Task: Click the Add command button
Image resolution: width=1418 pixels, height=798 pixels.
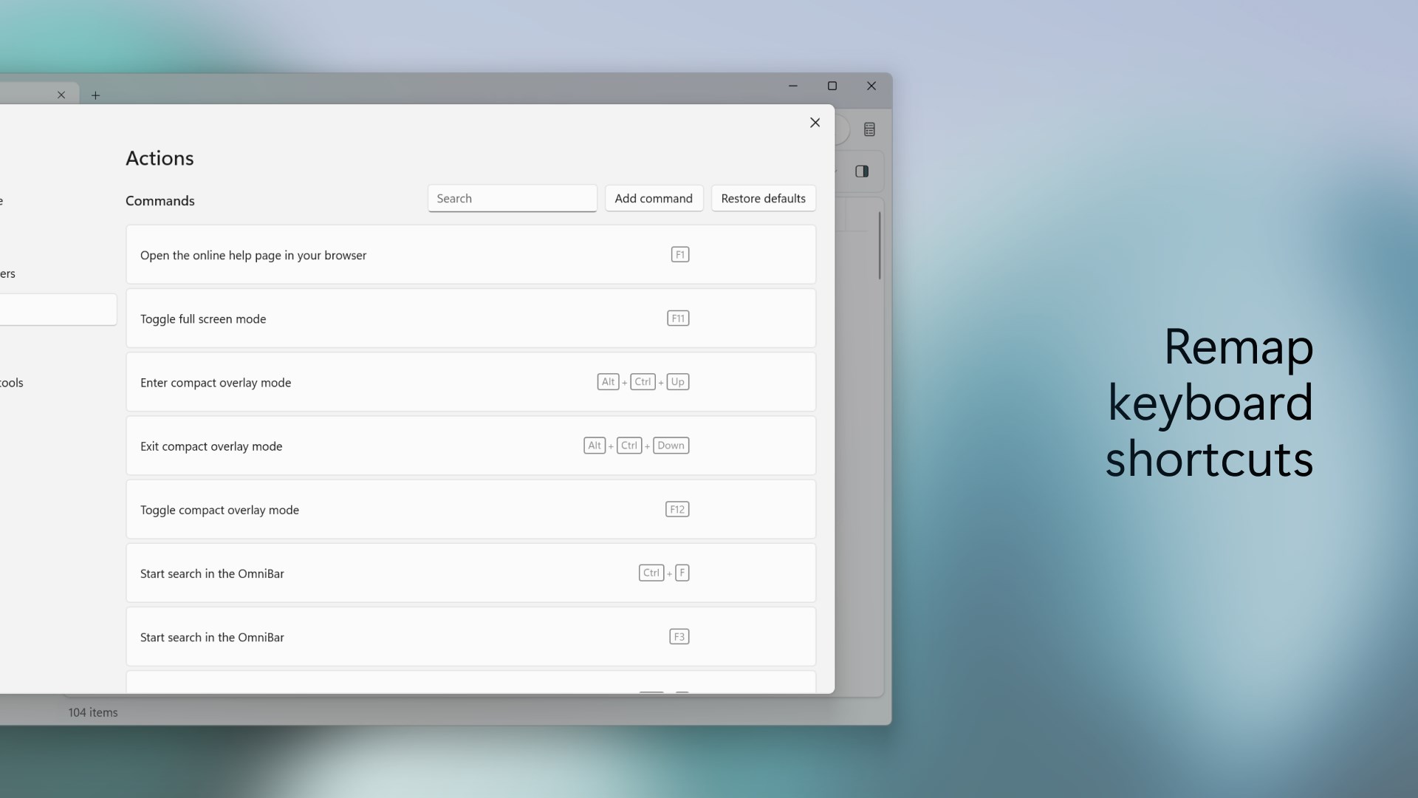Action: click(x=654, y=198)
